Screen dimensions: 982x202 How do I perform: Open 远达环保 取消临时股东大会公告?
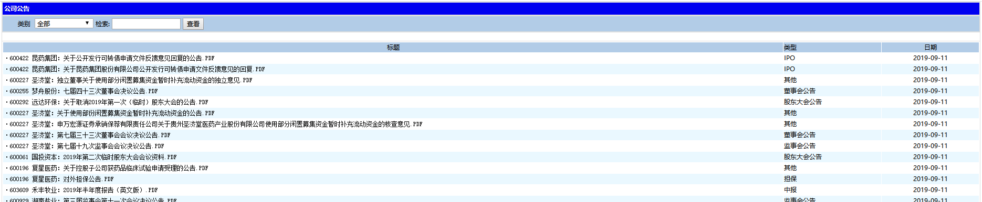(x=109, y=102)
